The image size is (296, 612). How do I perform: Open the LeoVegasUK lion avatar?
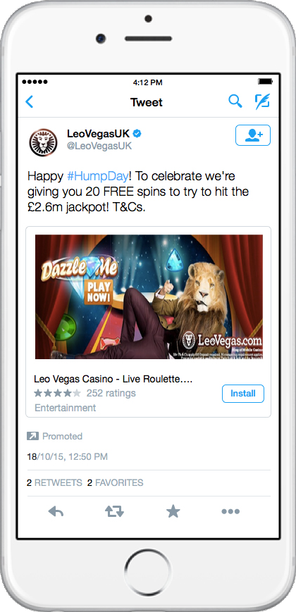pyautogui.click(x=43, y=142)
